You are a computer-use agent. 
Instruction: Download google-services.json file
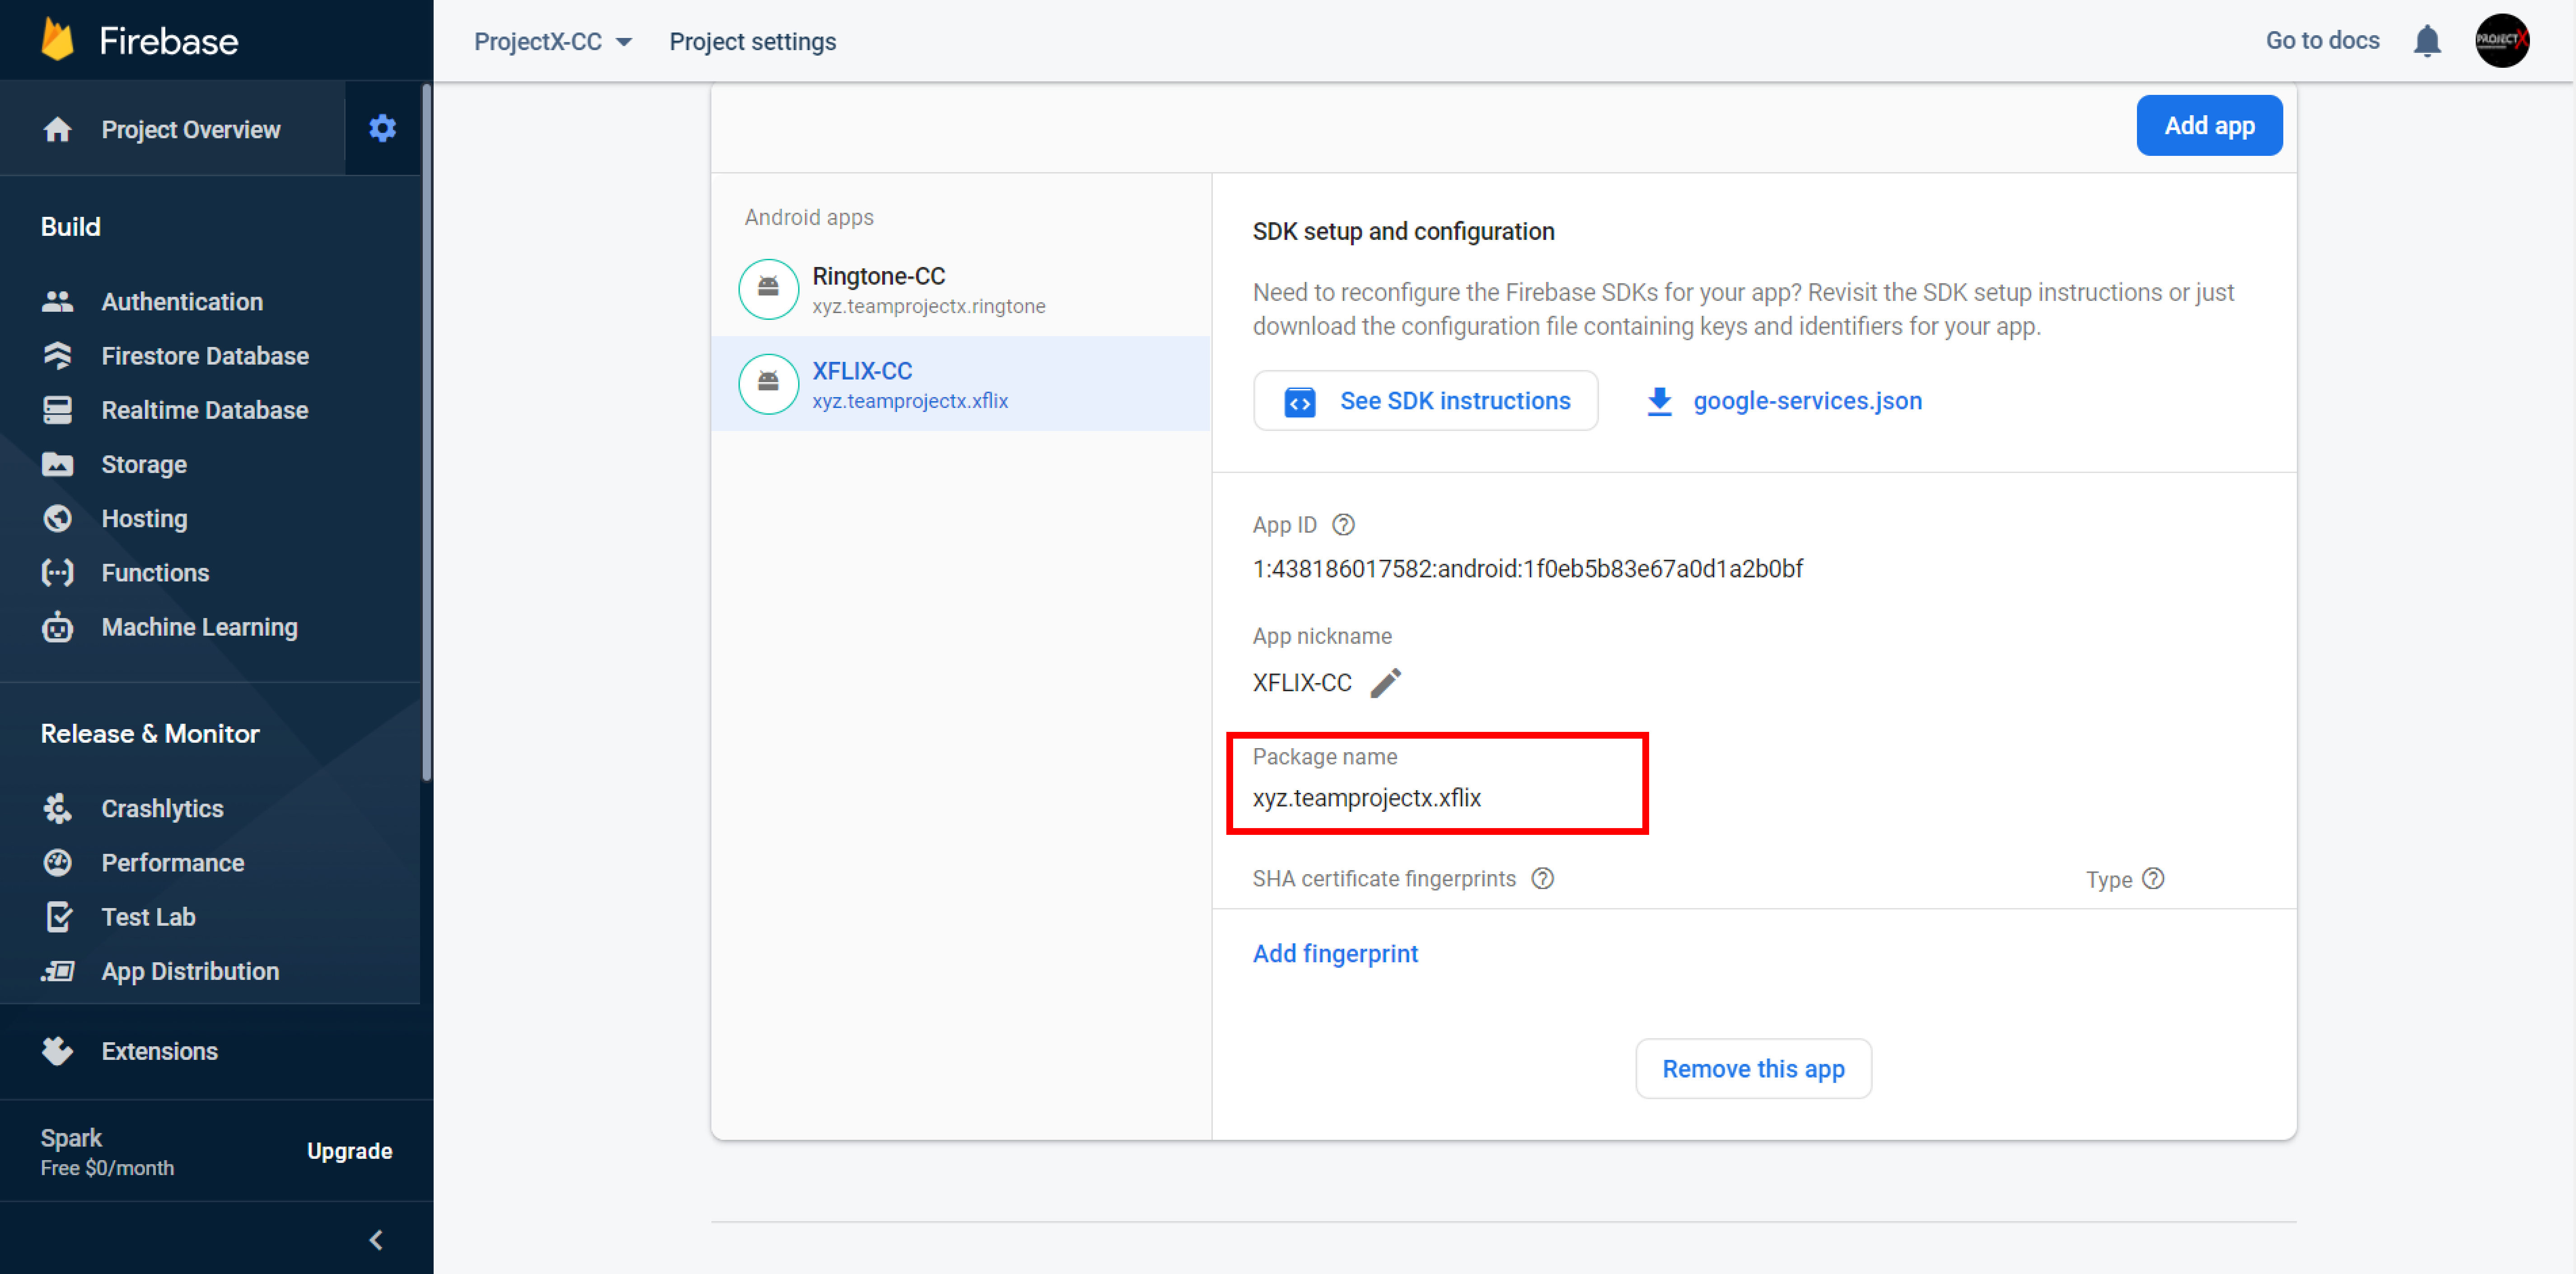[x=1784, y=401]
